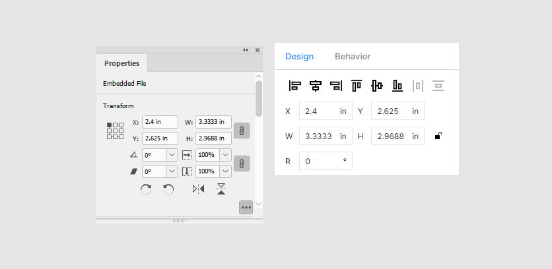Collapse the Properties panel with double arrows

[246, 50]
